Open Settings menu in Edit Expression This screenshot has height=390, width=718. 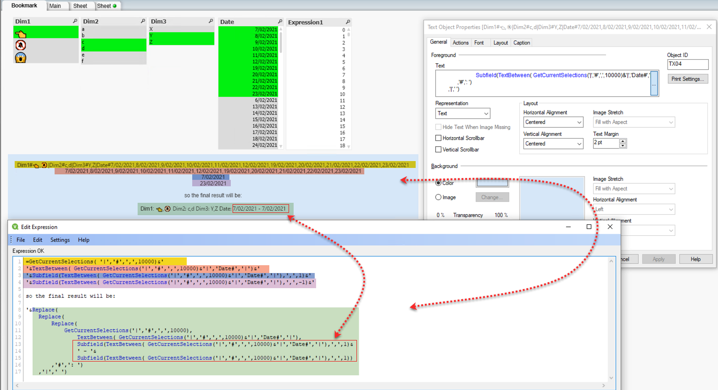(x=60, y=240)
